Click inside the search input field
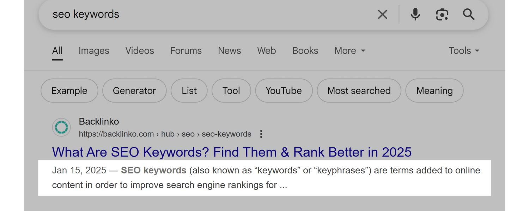 (x=176, y=14)
